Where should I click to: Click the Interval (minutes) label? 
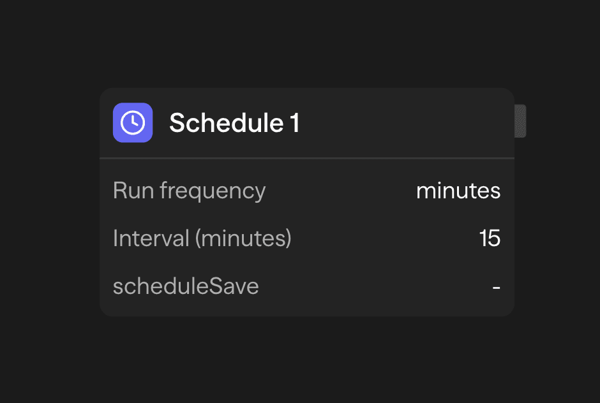pyautogui.click(x=202, y=238)
